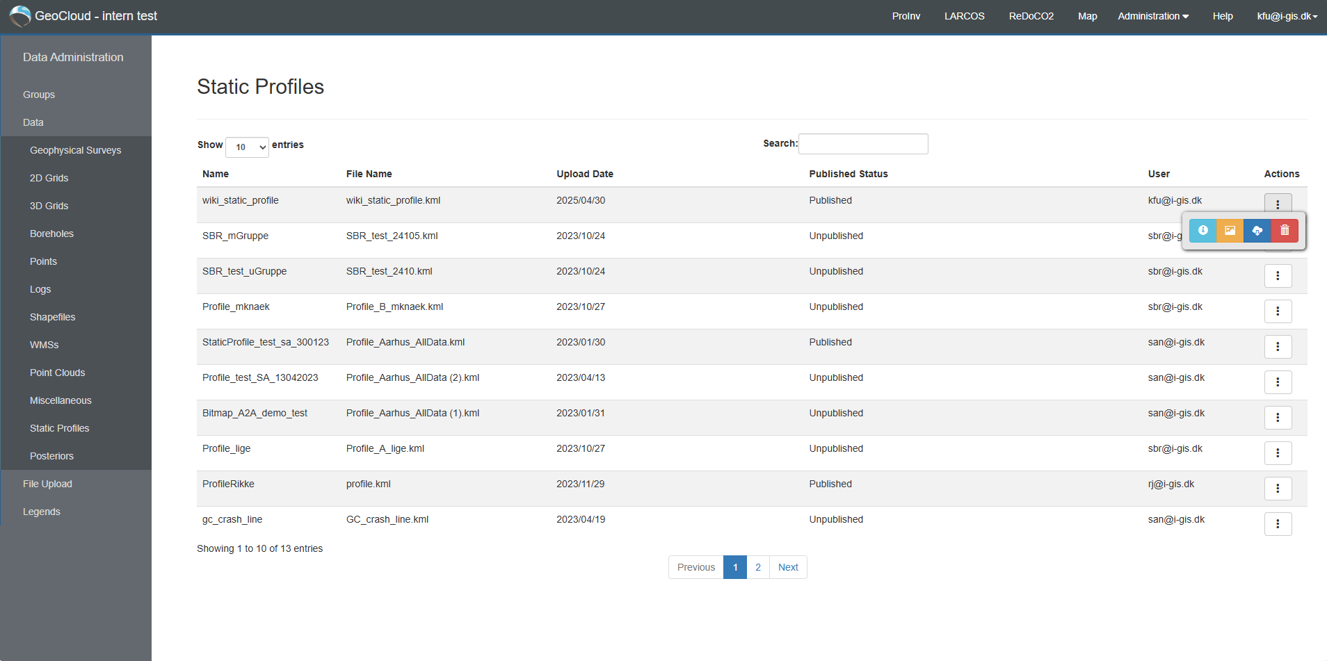Click Data Administration sidebar heading

[73, 57]
